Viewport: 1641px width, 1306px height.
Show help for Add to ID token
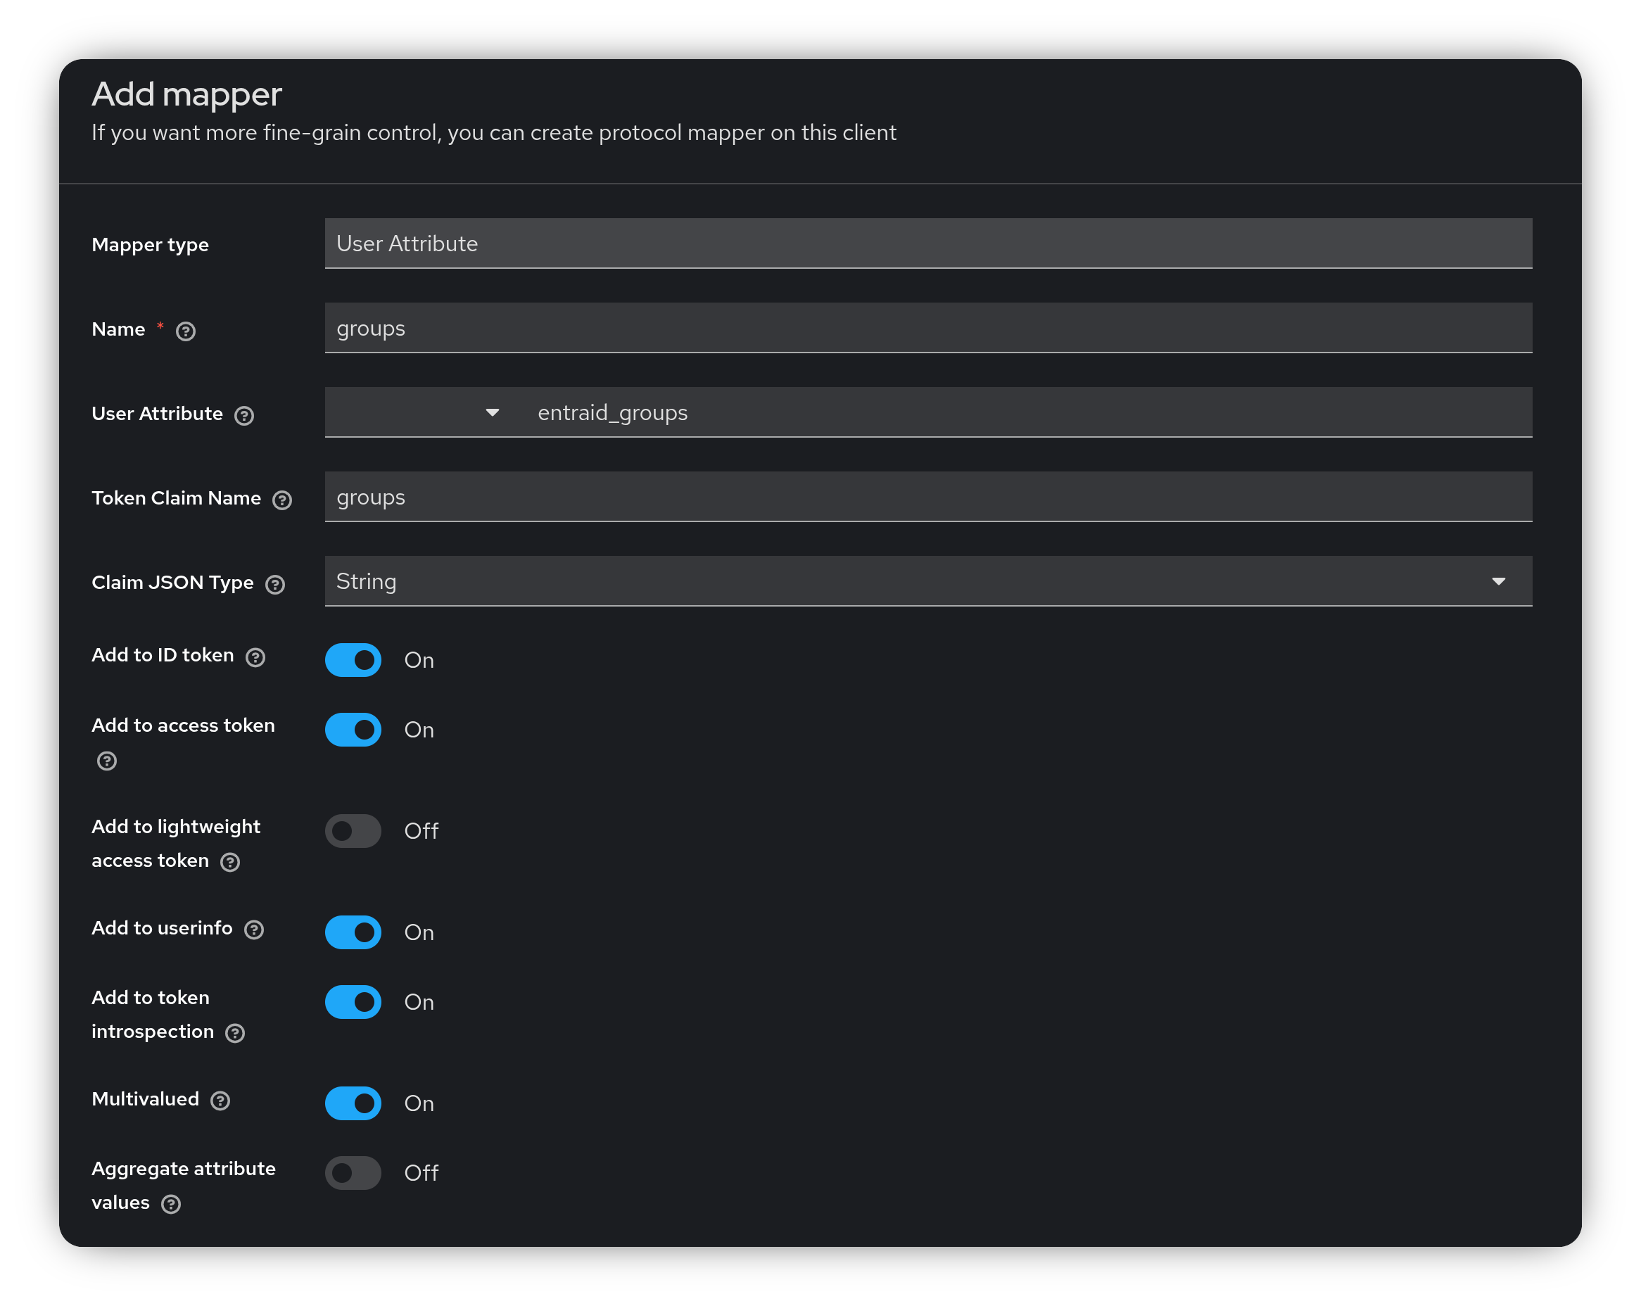click(x=255, y=657)
